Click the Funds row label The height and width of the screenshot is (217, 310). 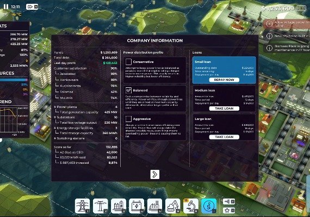59,53
